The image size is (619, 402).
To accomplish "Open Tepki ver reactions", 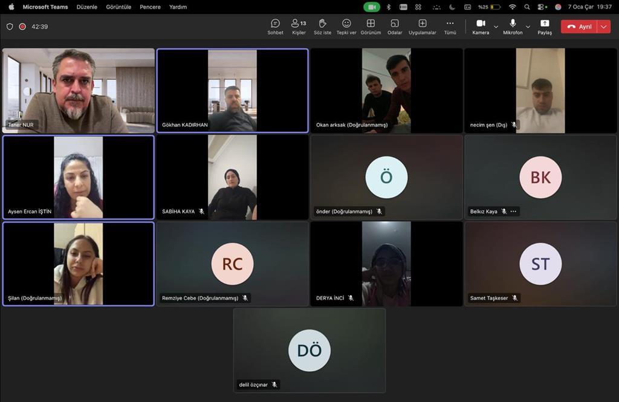I will point(346,27).
